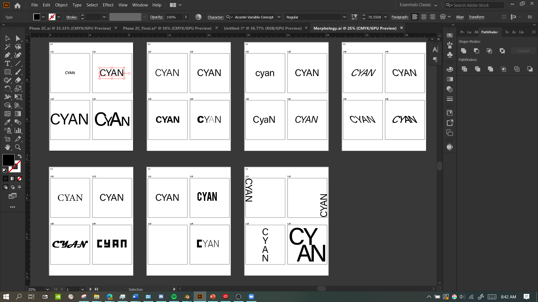
Task: Expand the font style Regular dropdown
Action: 344,17
